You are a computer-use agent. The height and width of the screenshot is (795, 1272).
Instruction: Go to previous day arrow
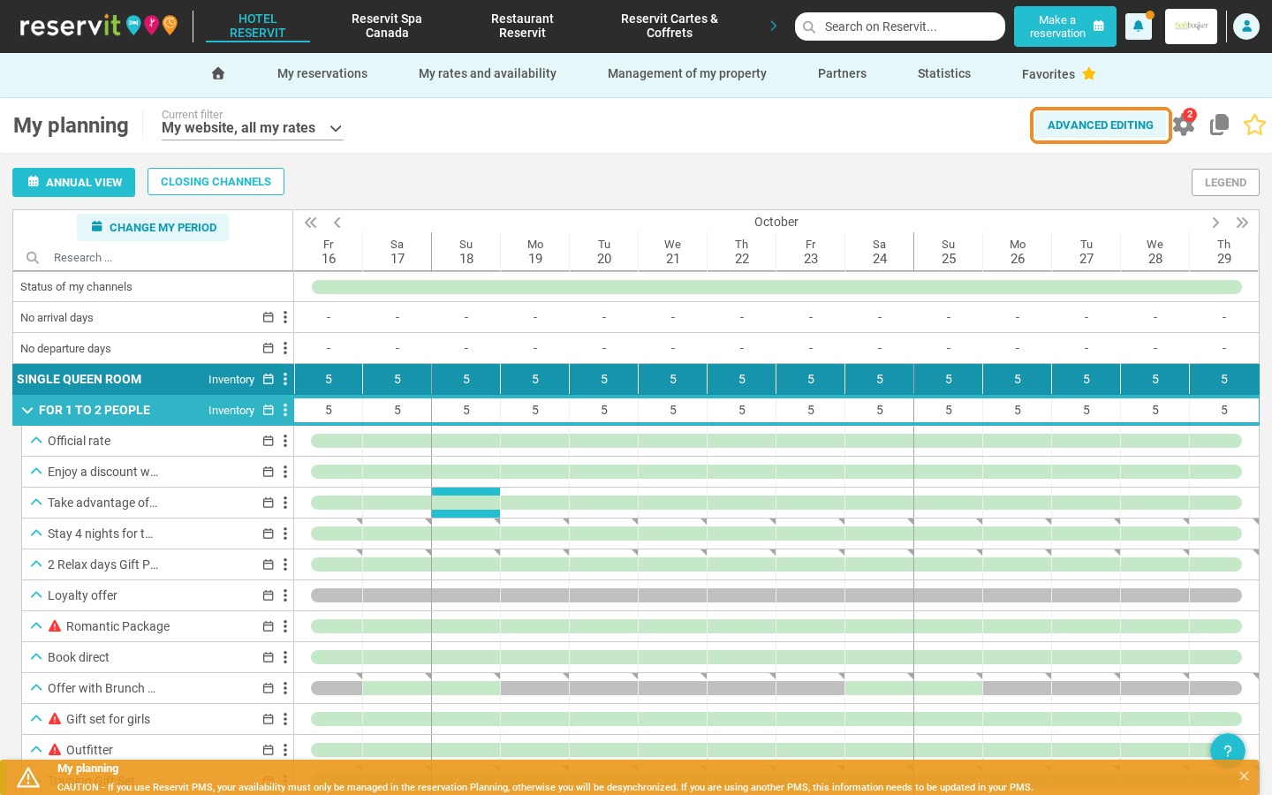coord(337,223)
